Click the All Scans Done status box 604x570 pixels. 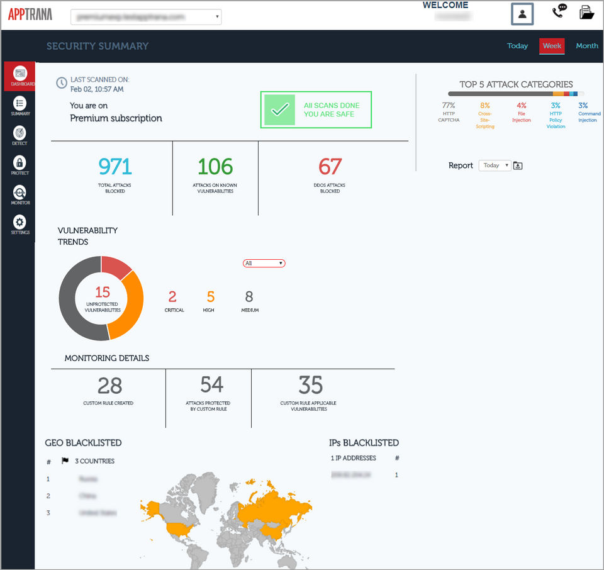coord(316,109)
